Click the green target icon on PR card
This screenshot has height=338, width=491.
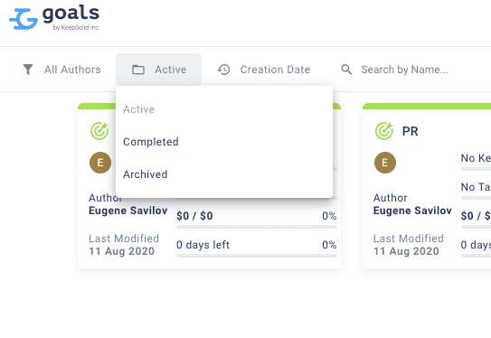click(x=384, y=131)
